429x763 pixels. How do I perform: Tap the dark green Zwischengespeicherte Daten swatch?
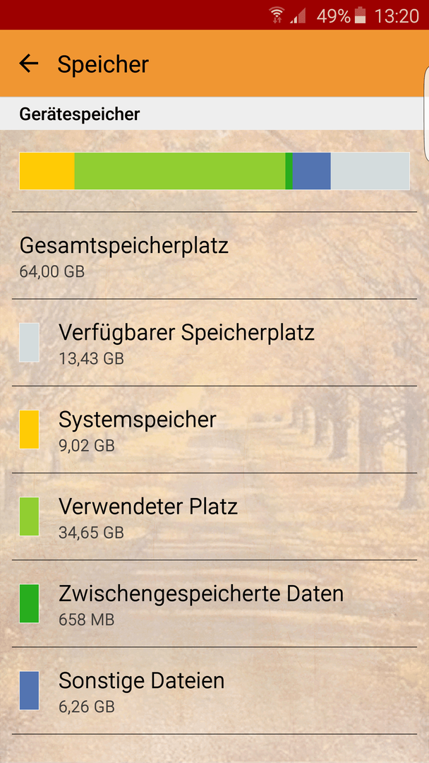point(29,603)
